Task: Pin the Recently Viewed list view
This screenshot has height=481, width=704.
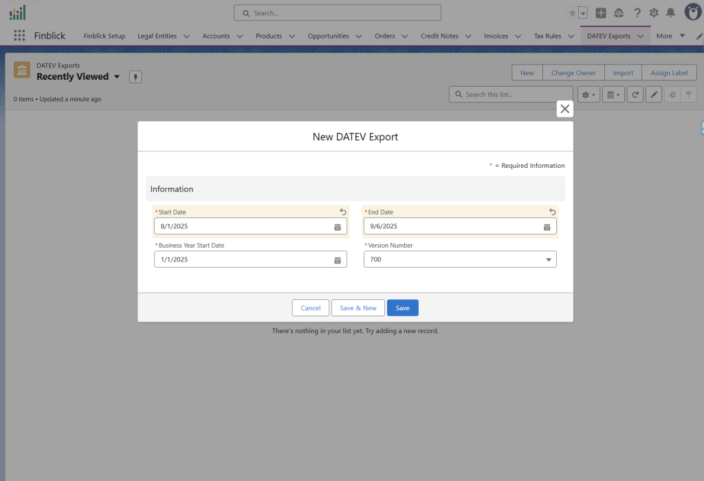Action: pos(135,77)
